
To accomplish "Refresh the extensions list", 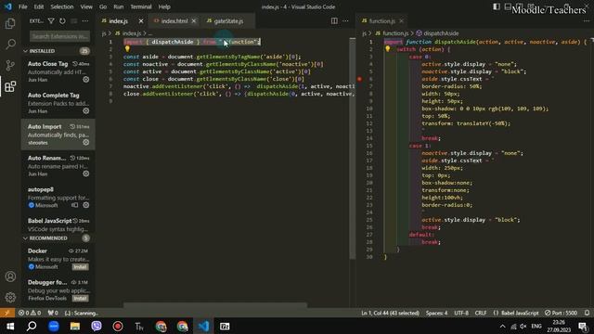I will pyautogui.click(x=62, y=21).
